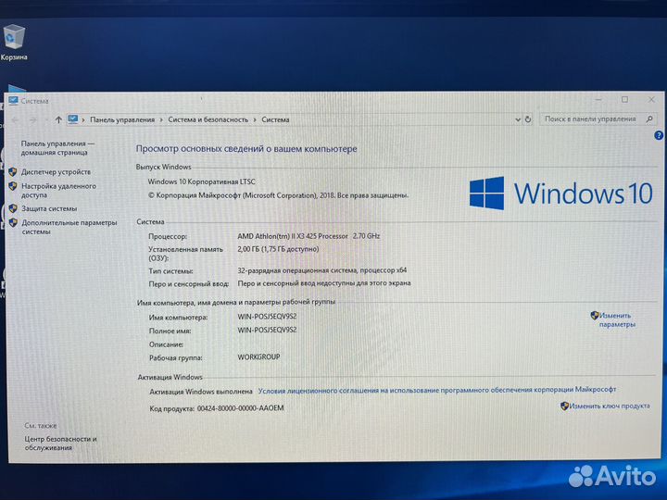Open Панель управления — домашняя страница
This screenshot has height=500, width=667.
[57, 148]
